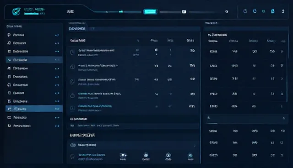The height and width of the screenshot is (168, 293).
Task: Expand the first sidebar item's arrows
Action: 57,35
